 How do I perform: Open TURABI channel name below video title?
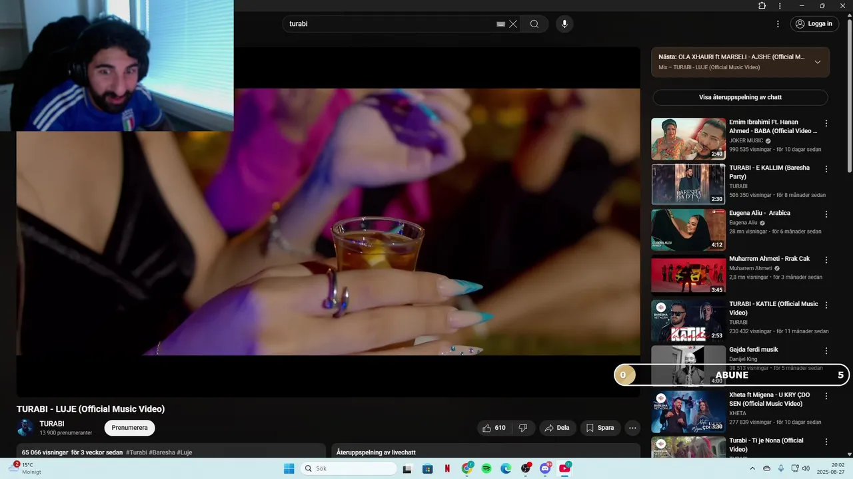pos(52,424)
